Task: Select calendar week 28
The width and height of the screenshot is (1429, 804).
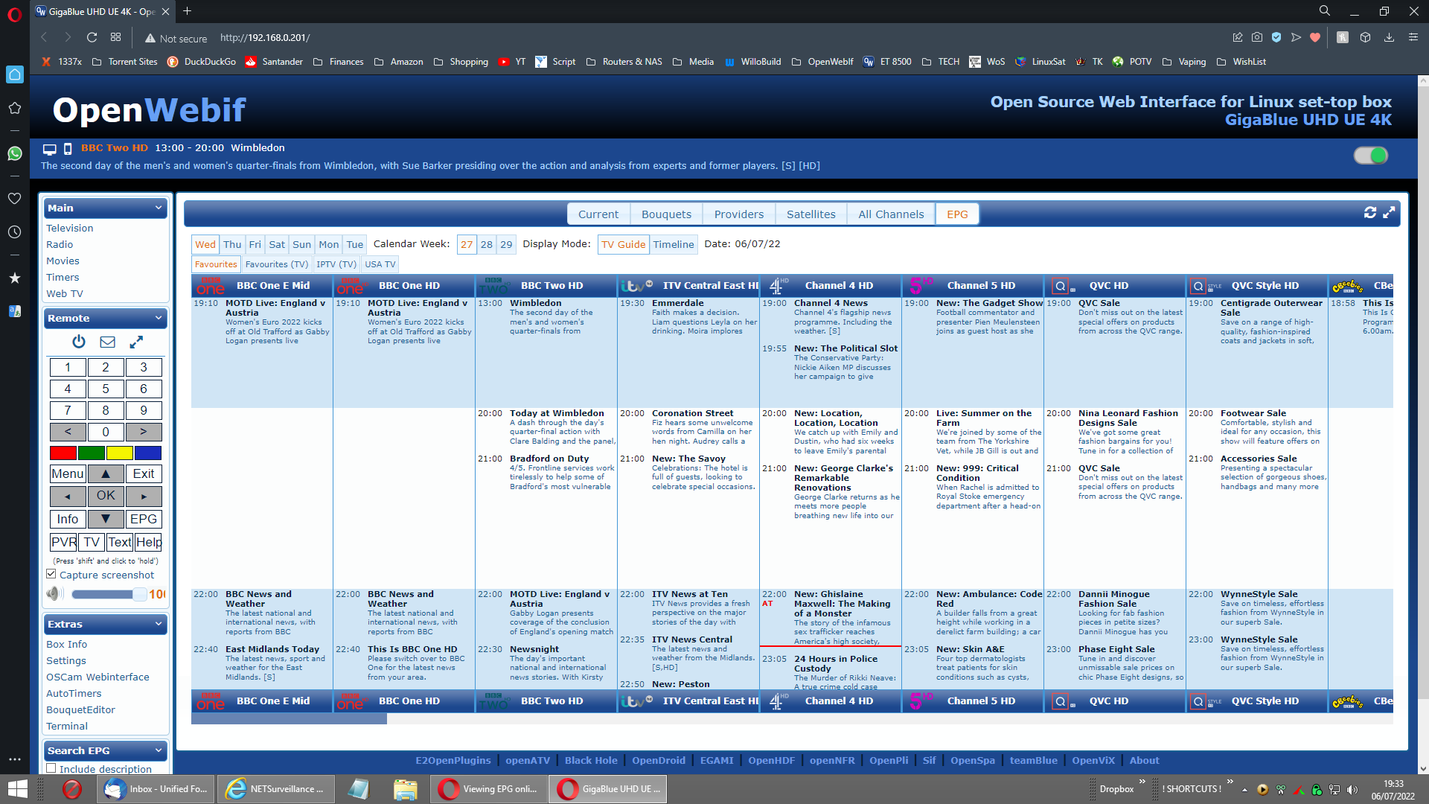Action: point(486,244)
